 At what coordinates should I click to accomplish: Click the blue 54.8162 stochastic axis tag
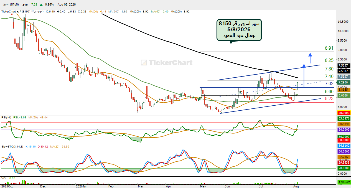coord(344,145)
